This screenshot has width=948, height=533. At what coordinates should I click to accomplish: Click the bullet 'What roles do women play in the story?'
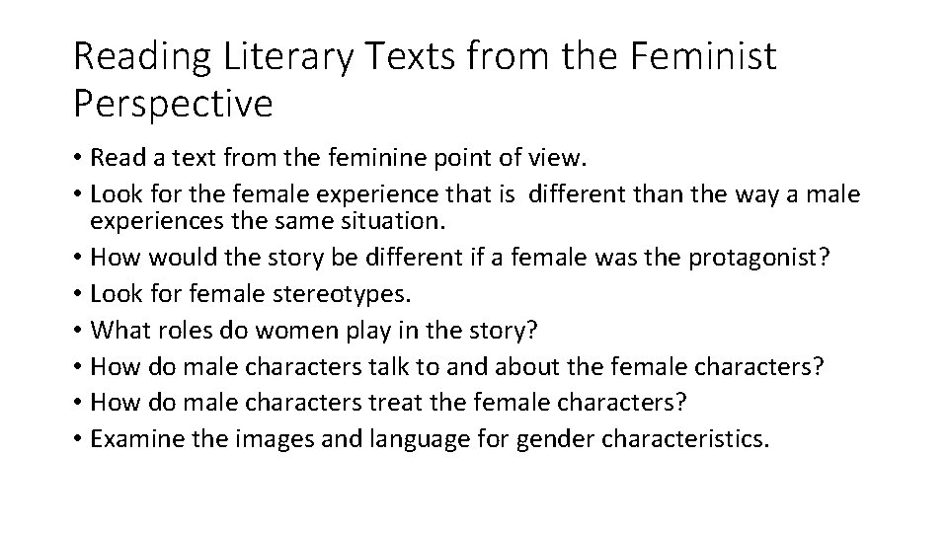click(314, 331)
